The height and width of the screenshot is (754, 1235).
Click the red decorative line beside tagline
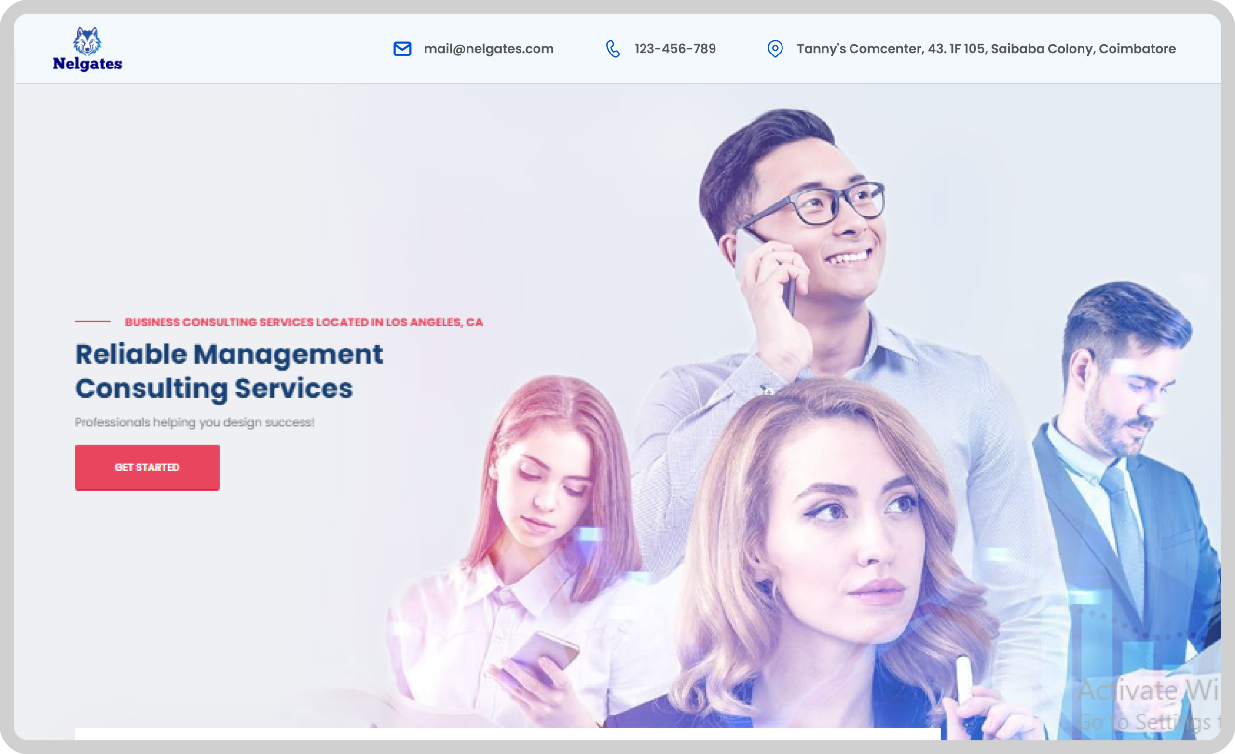(x=93, y=321)
